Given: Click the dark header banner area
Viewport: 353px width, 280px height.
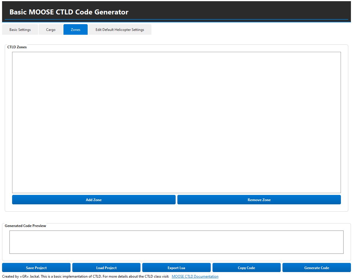Looking at the screenshot, I should click(236, 11).
